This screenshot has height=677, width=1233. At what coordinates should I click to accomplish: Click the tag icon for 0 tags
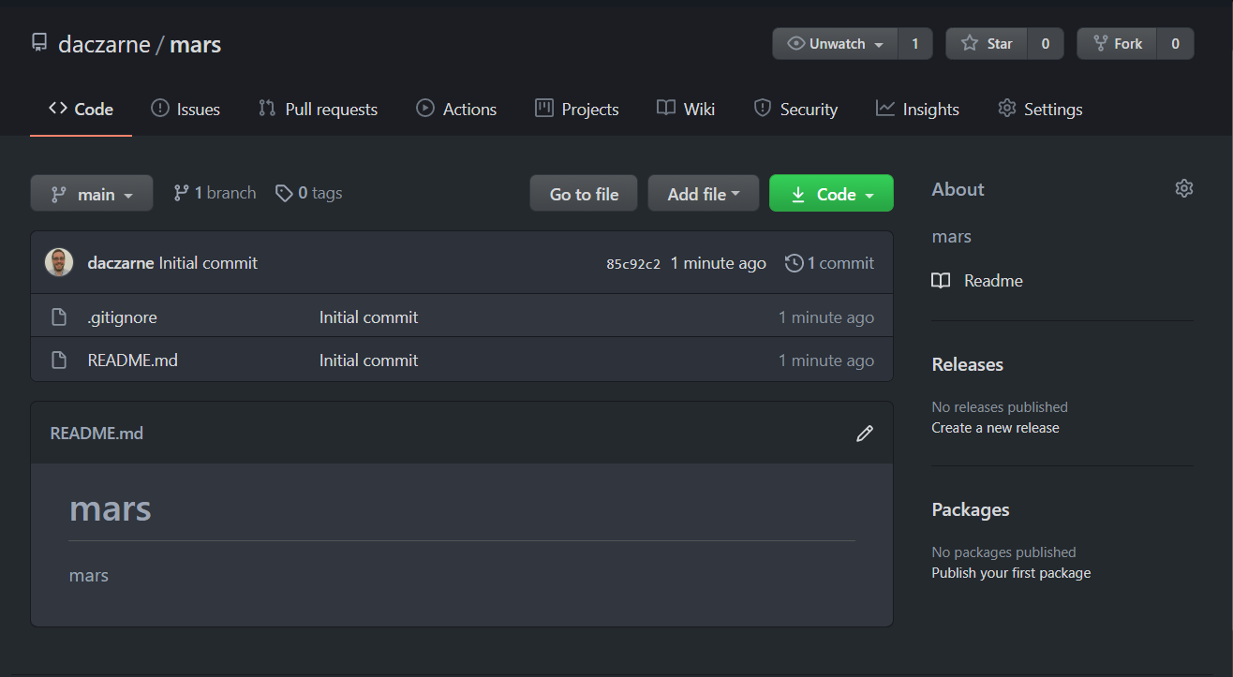click(x=284, y=193)
